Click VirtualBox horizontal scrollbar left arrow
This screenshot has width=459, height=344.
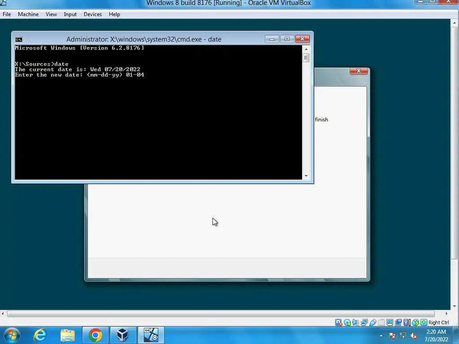click(3, 314)
